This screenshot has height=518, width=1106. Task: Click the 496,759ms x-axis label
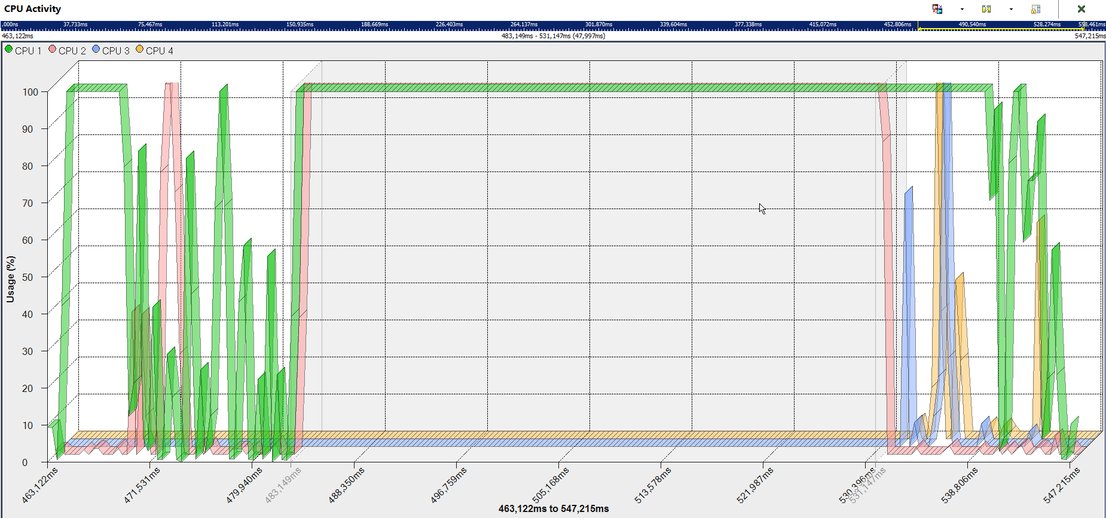click(448, 485)
